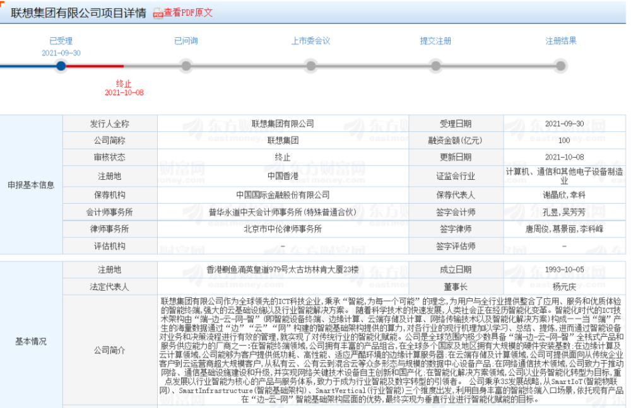The image size is (631, 408).
Task: Click the 评估机构 row label
Action: [109, 246]
